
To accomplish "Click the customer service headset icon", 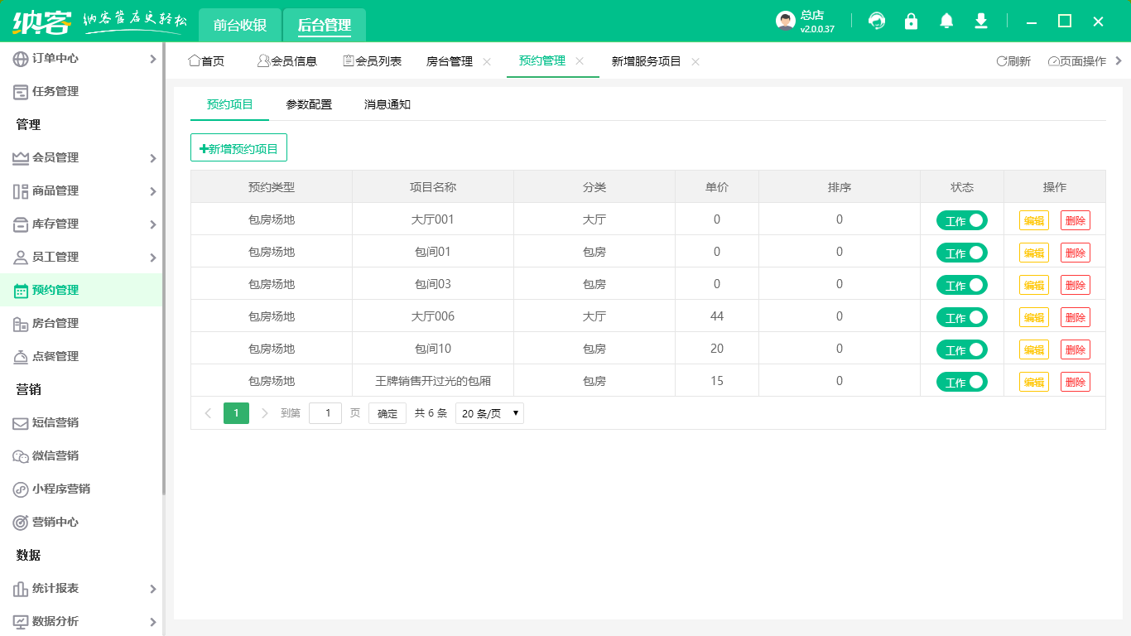I will [877, 21].
